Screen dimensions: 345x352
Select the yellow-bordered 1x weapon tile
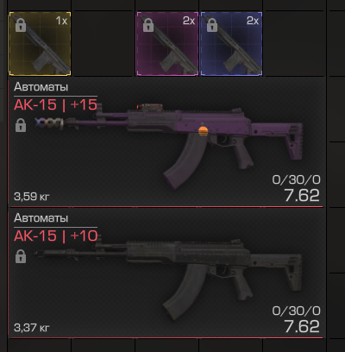point(40,44)
